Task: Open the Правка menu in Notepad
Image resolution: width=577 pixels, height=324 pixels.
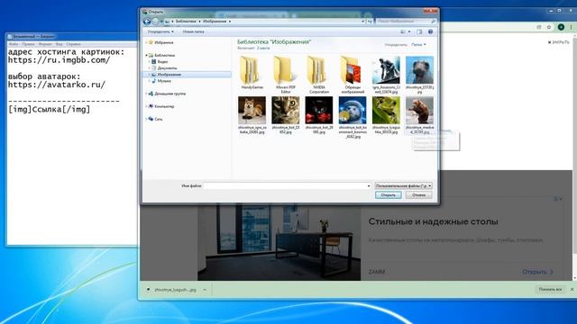Action: tap(28, 44)
